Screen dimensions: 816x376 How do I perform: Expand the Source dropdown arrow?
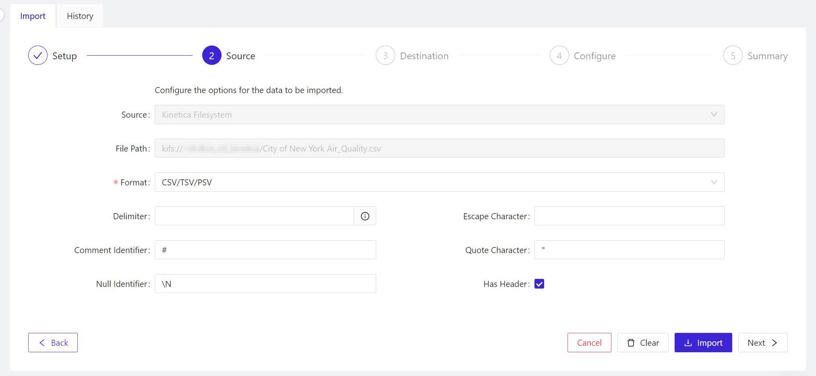714,115
